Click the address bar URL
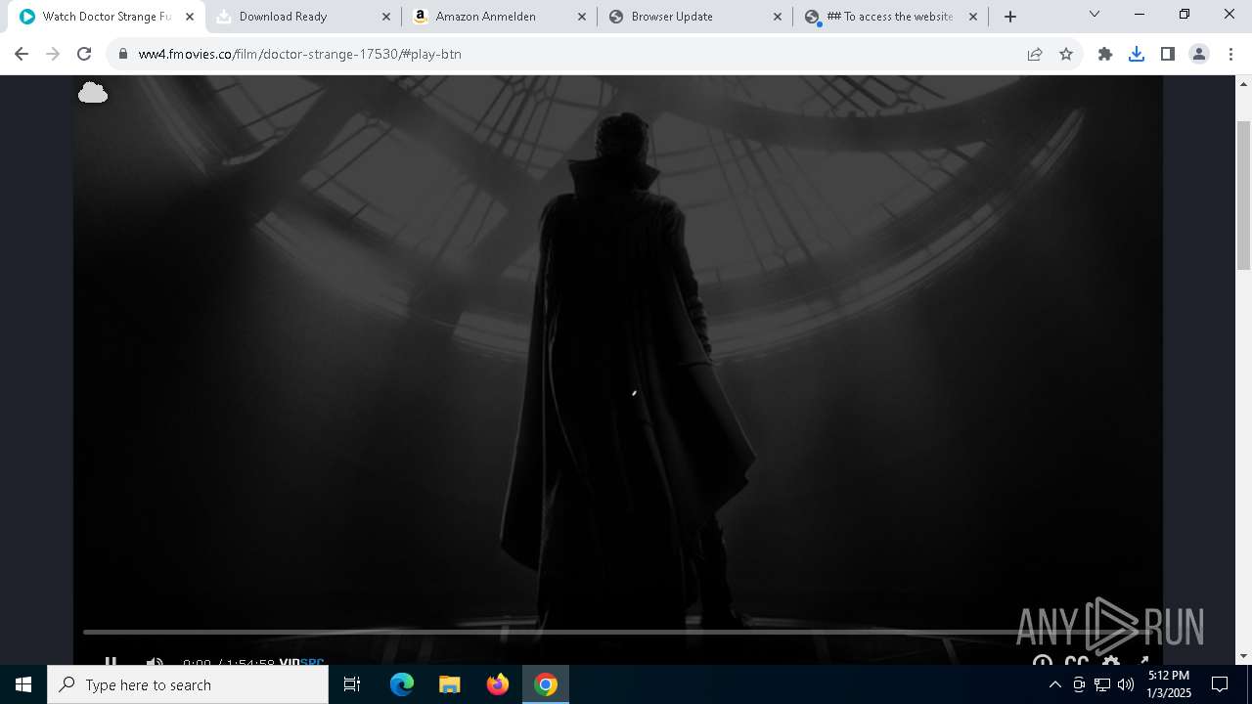 click(299, 54)
